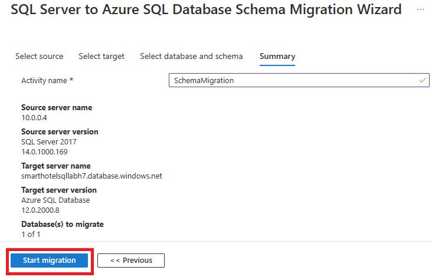Click the 1 of 1 databases count
The width and height of the screenshot is (432, 277).
pyautogui.click(x=31, y=235)
